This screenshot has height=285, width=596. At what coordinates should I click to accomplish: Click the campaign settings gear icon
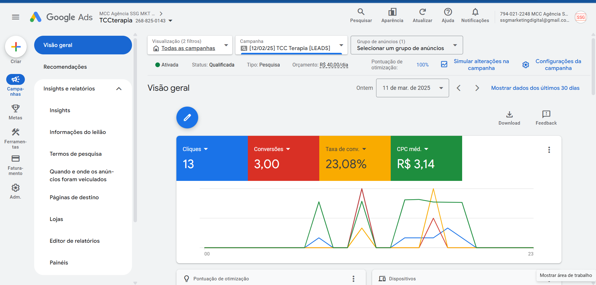[525, 65]
